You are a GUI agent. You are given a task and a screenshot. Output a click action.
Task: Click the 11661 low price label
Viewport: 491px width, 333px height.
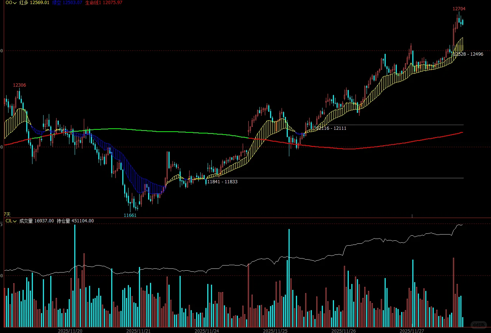(130, 215)
